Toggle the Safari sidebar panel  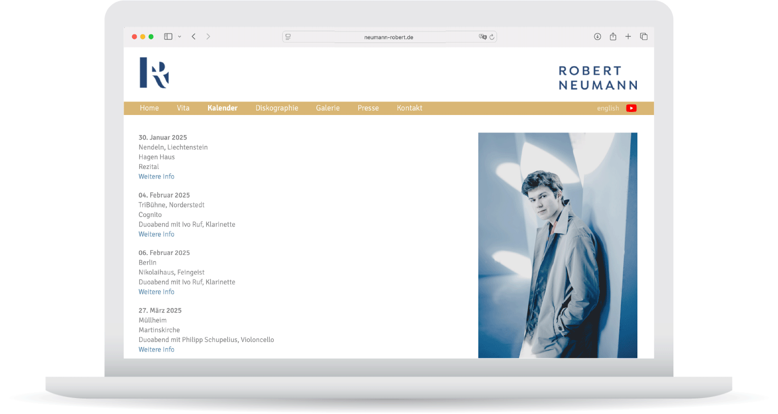click(168, 36)
